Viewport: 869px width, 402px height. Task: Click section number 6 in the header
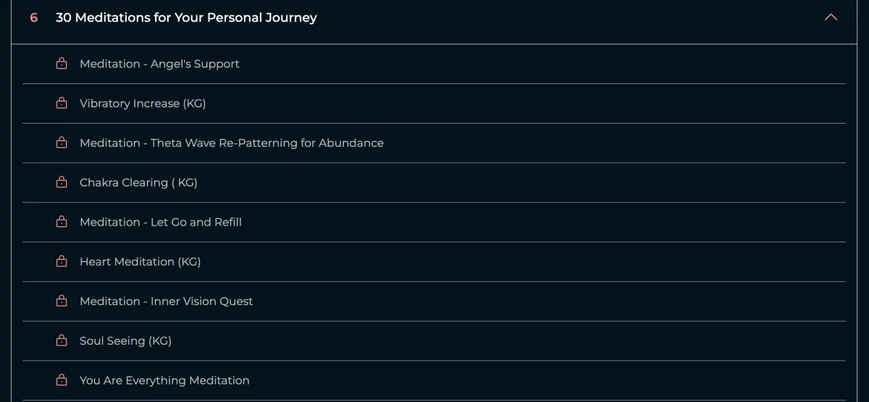(34, 17)
